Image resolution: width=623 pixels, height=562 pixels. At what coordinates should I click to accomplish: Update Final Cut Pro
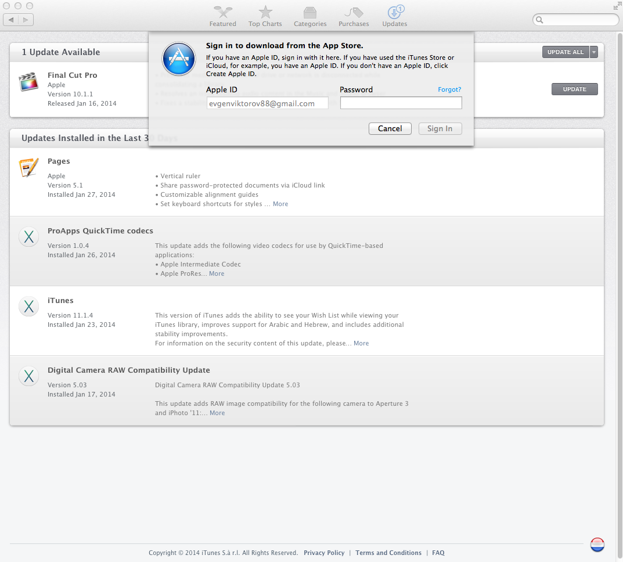click(575, 89)
